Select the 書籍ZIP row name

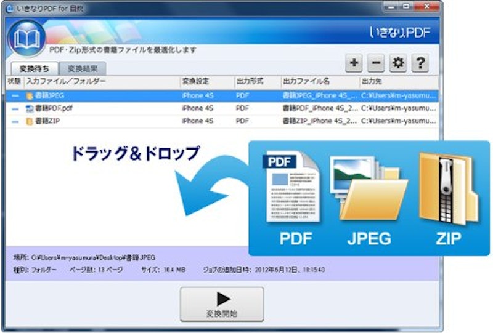(47, 121)
